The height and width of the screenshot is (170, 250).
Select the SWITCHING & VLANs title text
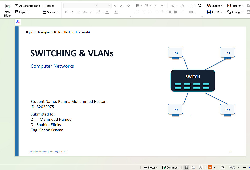click(72, 53)
